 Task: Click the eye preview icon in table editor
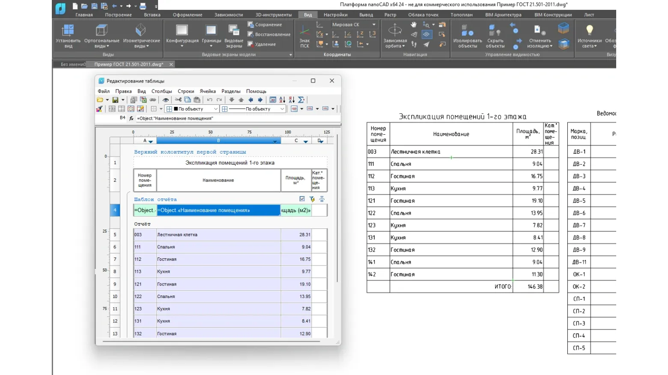click(165, 100)
